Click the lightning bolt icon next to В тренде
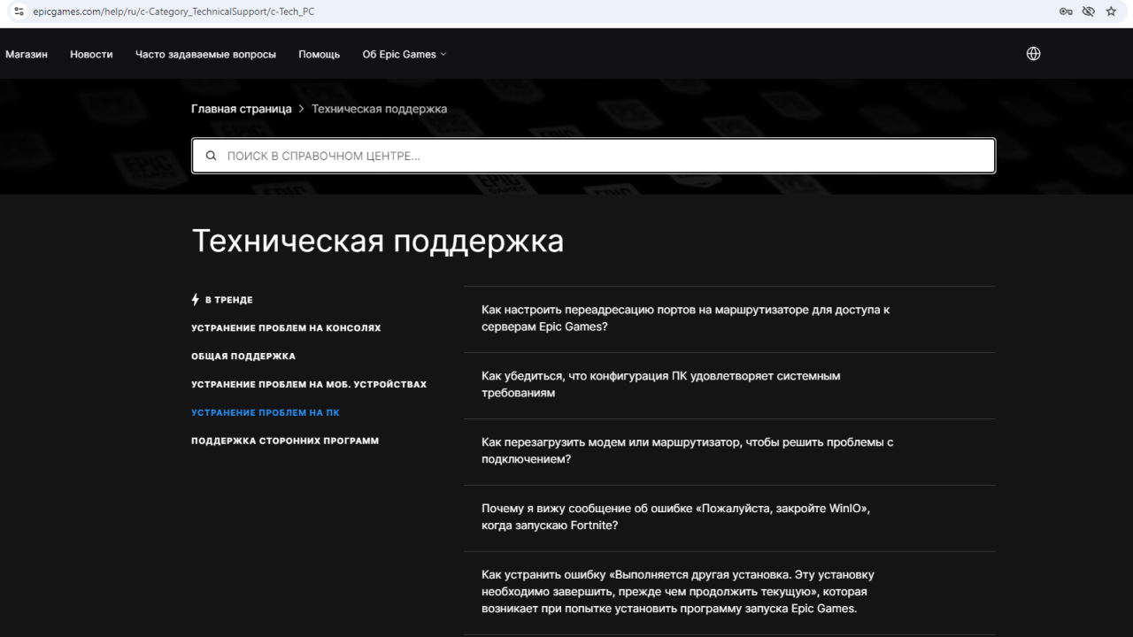The image size is (1133, 637). 196,300
